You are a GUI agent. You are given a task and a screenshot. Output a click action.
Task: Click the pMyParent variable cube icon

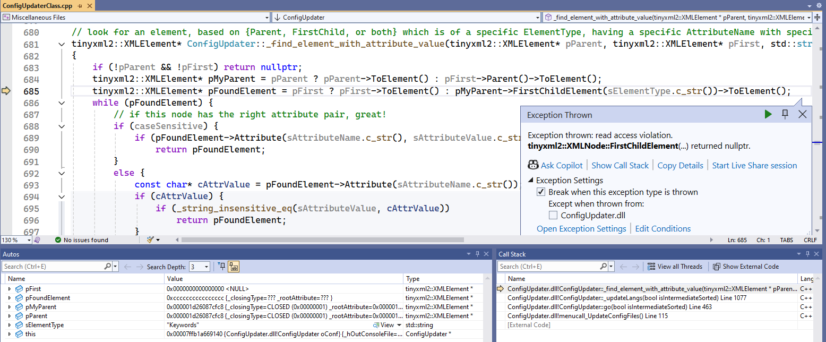[x=19, y=307]
